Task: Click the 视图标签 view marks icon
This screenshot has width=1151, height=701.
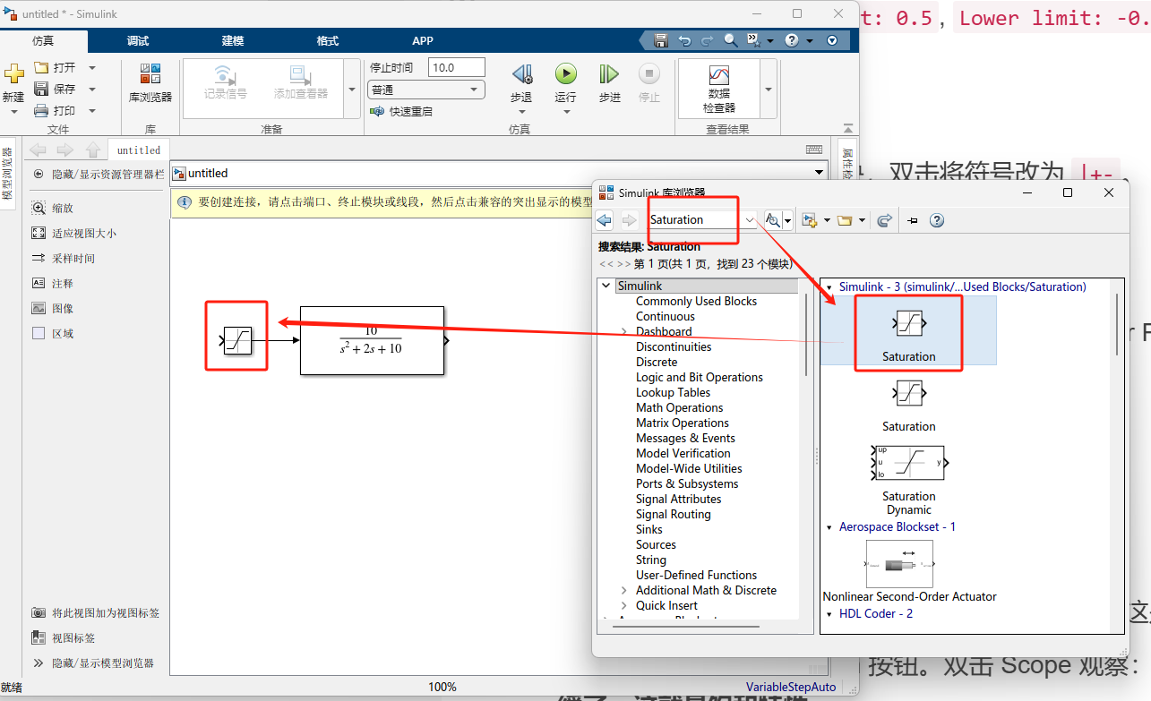Action: [x=39, y=638]
